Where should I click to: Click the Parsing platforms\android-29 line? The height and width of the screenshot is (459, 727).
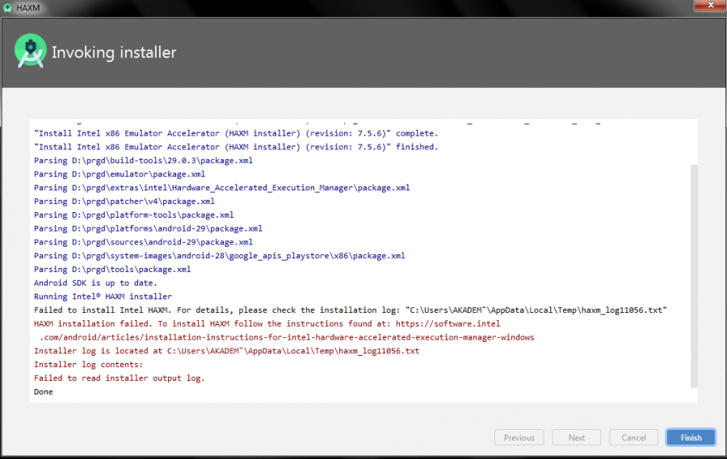(x=148, y=228)
